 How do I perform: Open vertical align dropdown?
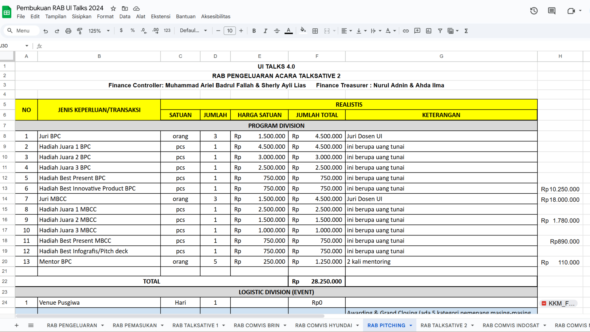(361, 31)
